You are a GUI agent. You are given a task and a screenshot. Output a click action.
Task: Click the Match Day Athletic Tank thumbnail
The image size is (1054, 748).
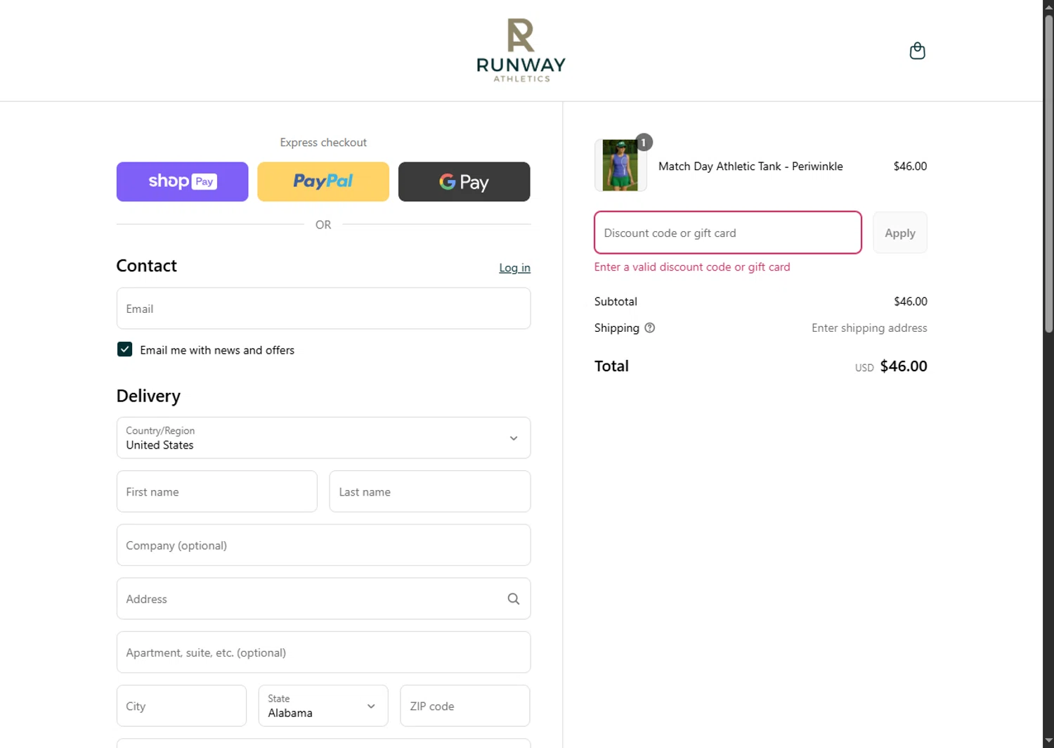point(620,165)
